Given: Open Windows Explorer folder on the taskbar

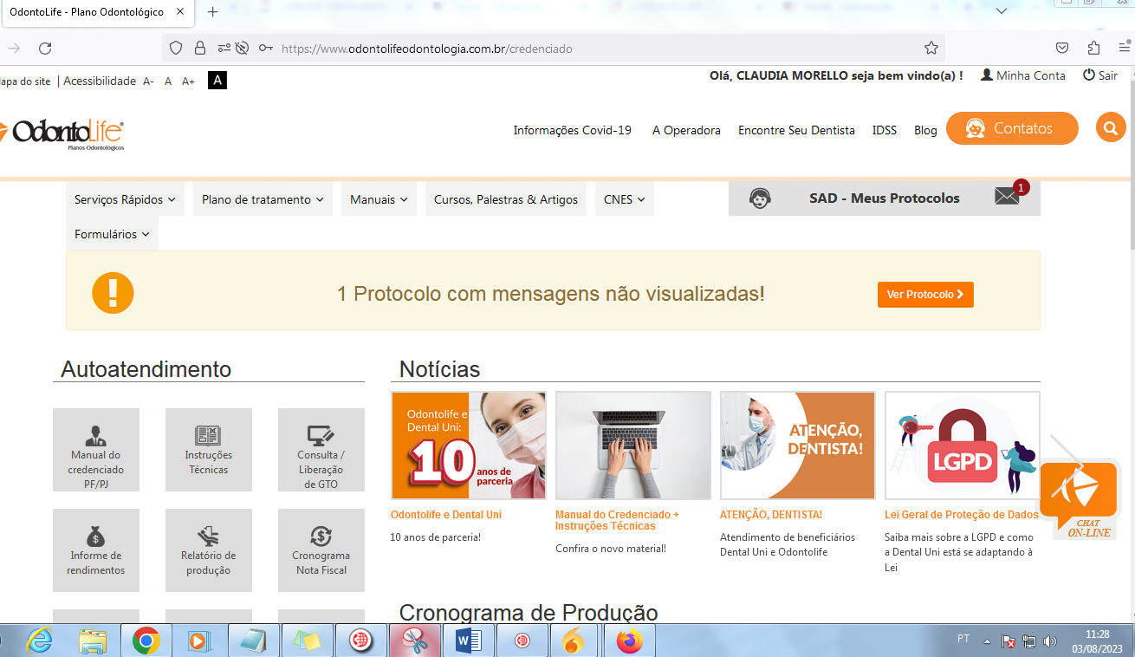Looking at the screenshot, I should tap(93, 641).
